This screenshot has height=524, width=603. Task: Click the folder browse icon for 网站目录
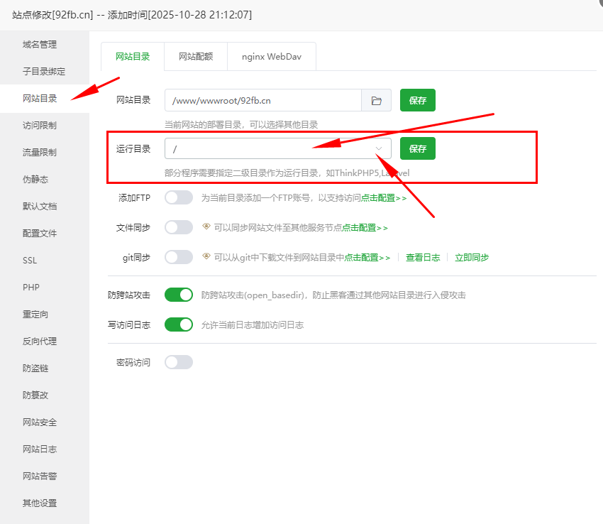click(376, 101)
